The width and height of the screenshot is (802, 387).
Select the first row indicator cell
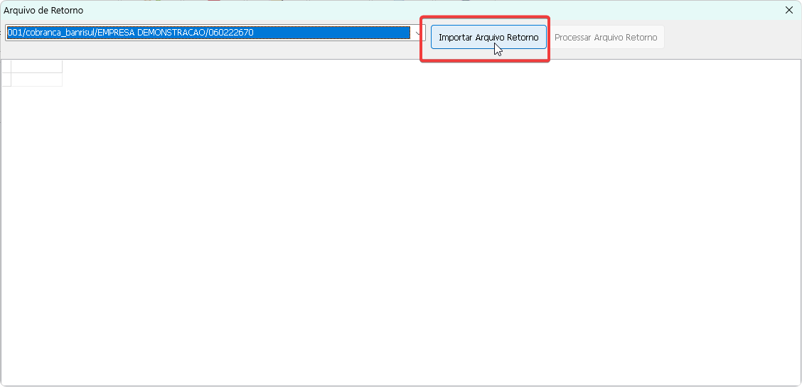pyautogui.click(x=6, y=80)
